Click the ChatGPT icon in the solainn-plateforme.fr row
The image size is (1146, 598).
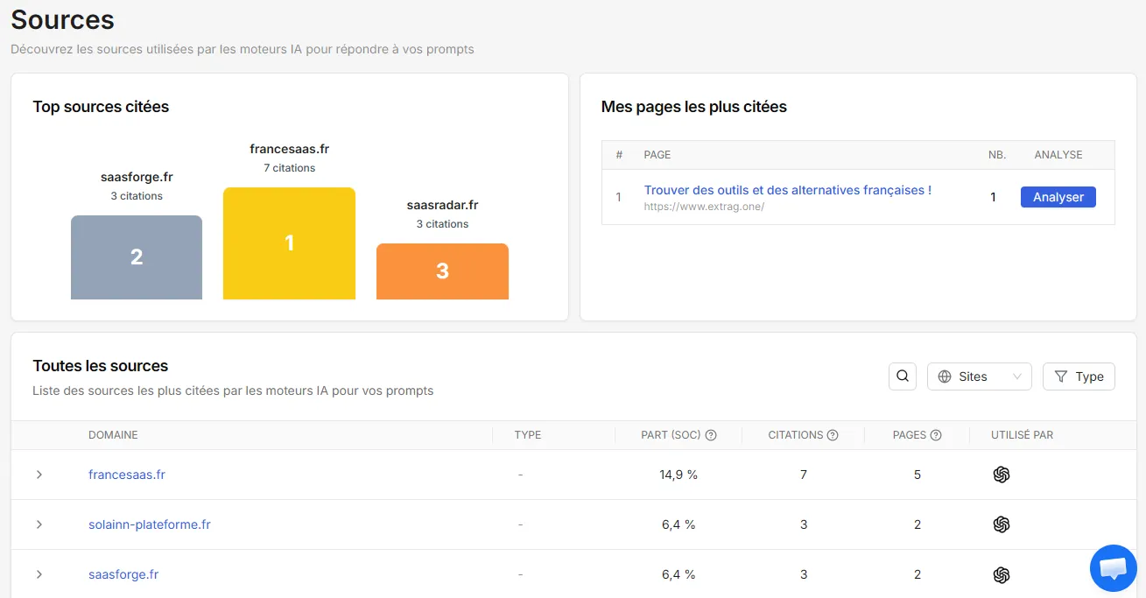click(1002, 524)
